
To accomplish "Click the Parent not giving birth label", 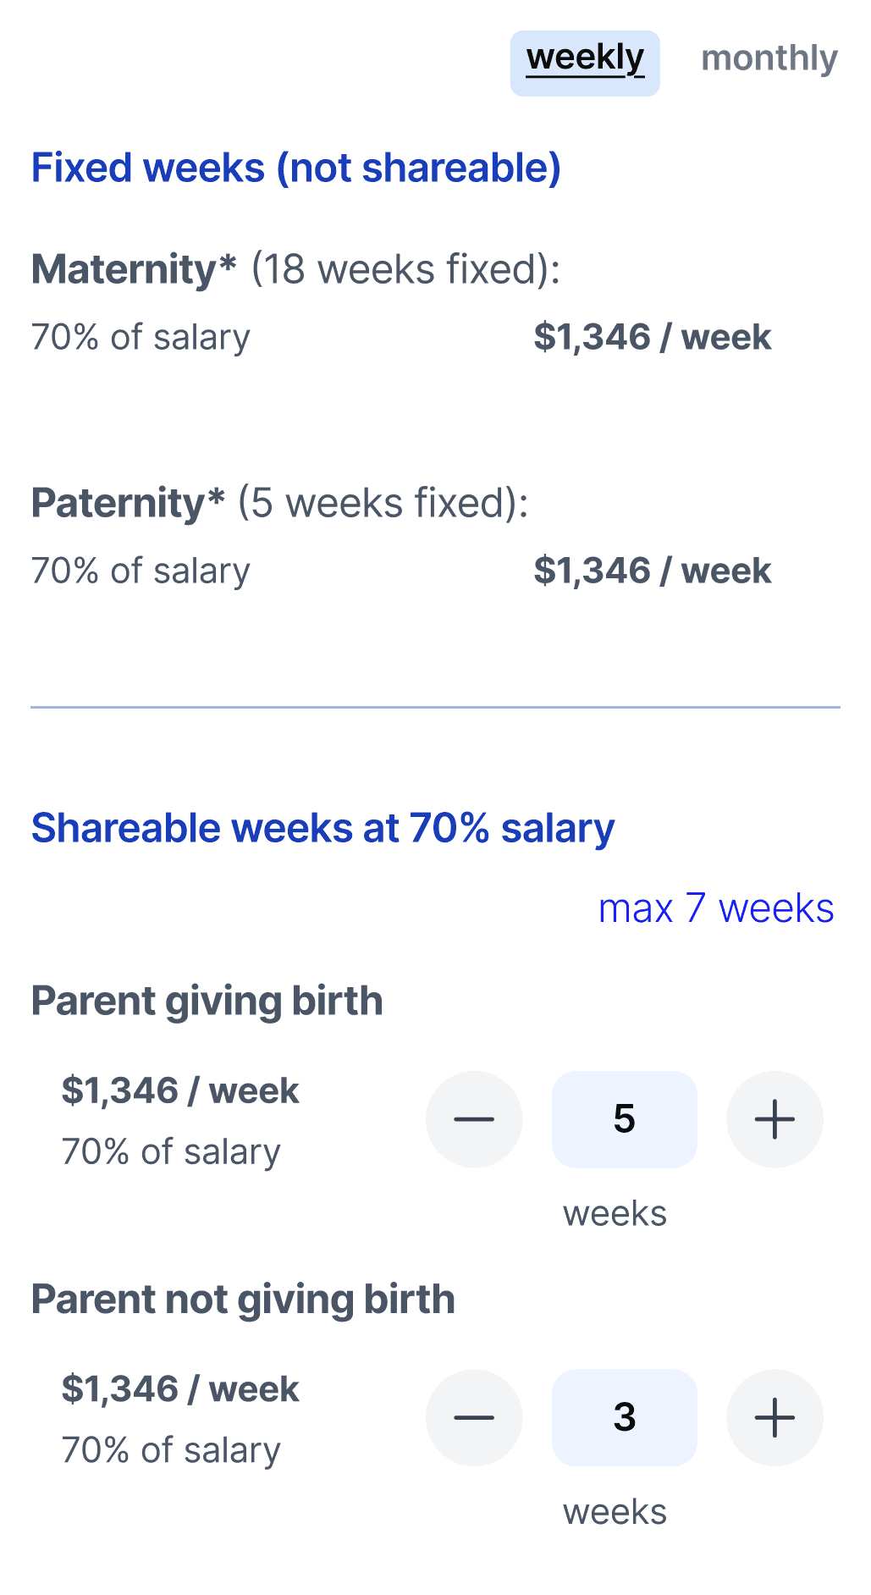I will click(243, 1300).
